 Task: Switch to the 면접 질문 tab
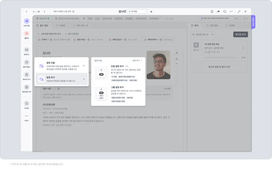tap(212, 25)
